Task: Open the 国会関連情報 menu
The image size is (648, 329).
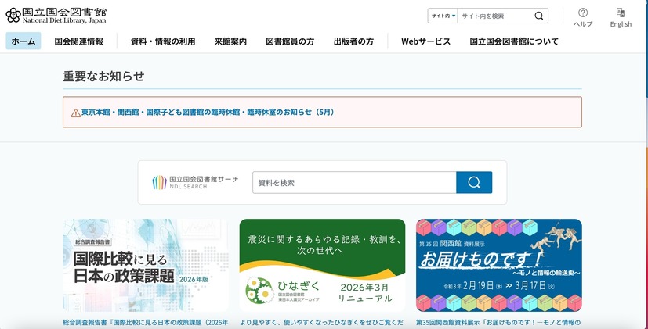Action: coord(78,41)
